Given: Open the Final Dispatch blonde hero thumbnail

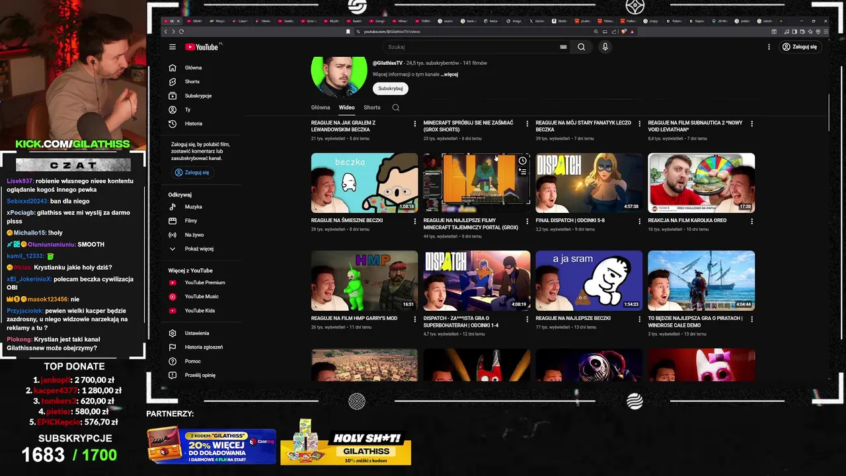Looking at the screenshot, I should pyautogui.click(x=589, y=183).
